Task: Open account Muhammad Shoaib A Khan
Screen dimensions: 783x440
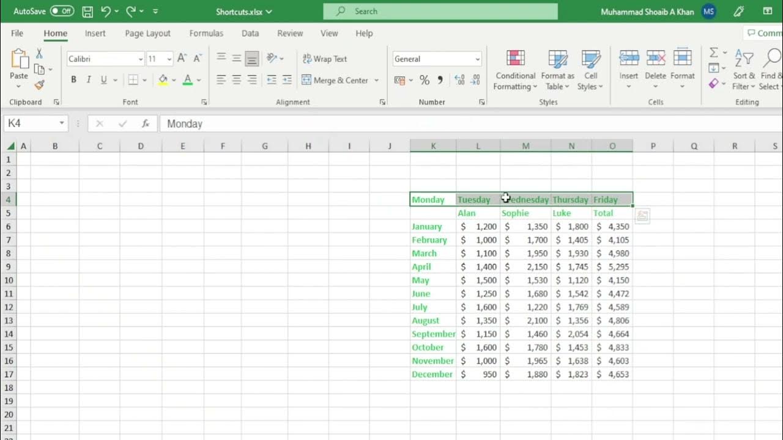Action: (x=658, y=12)
